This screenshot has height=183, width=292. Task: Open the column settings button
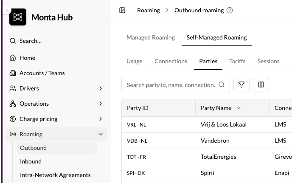[x=261, y=84]
